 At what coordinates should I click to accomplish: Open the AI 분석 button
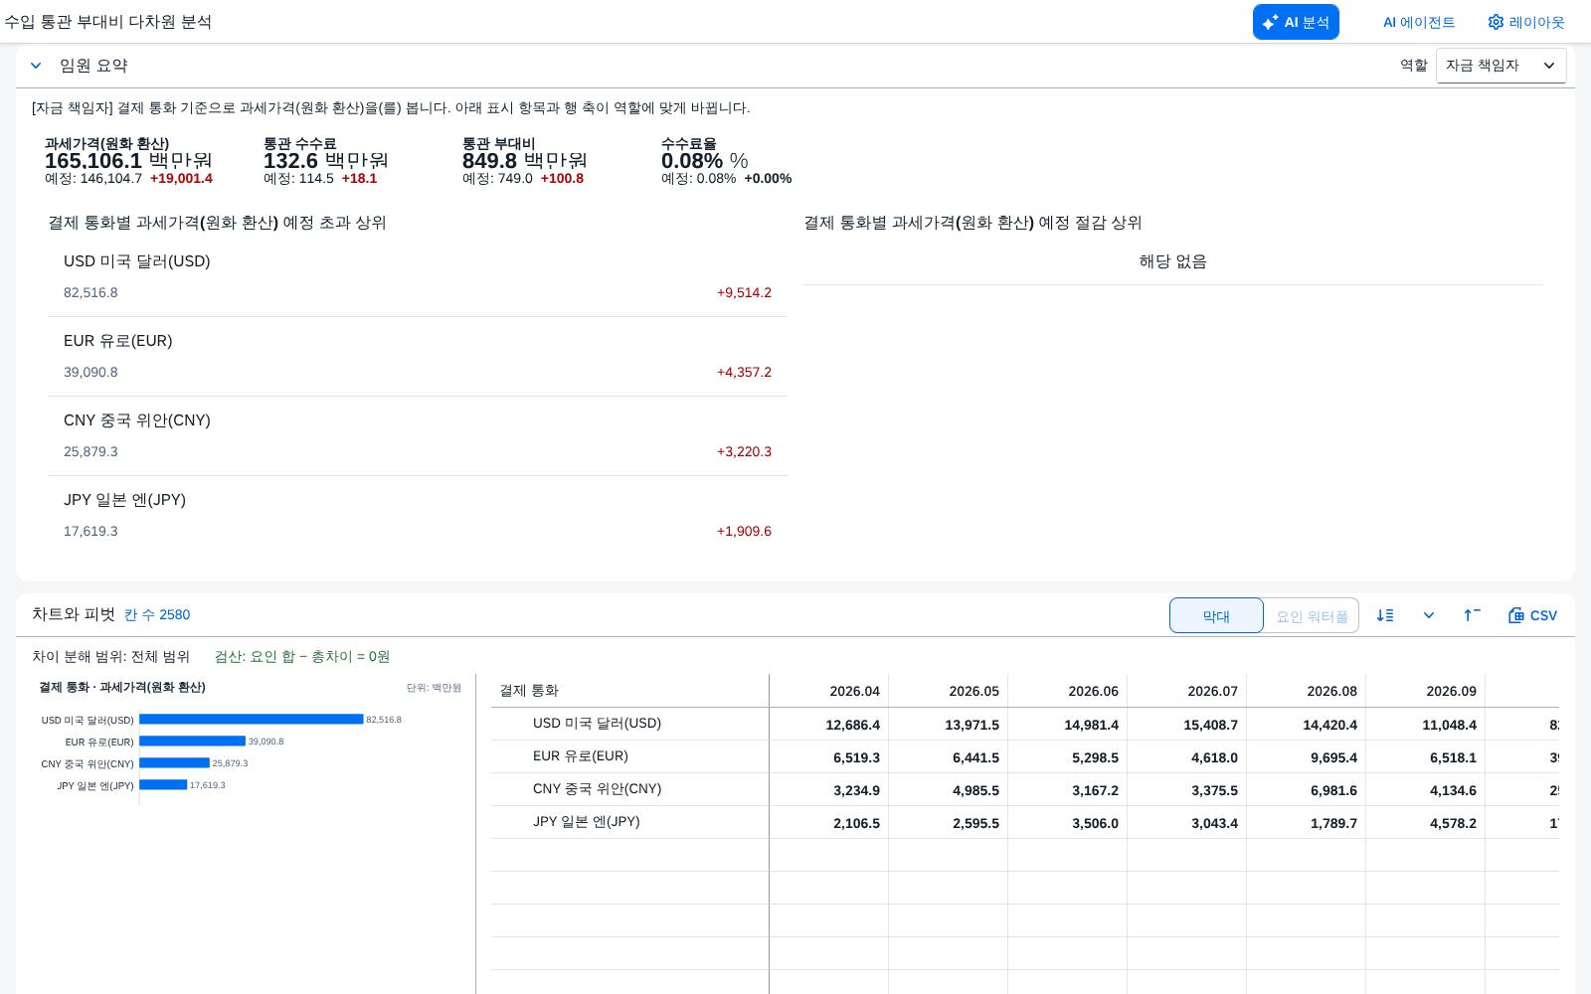click(x=1296, y=22)
